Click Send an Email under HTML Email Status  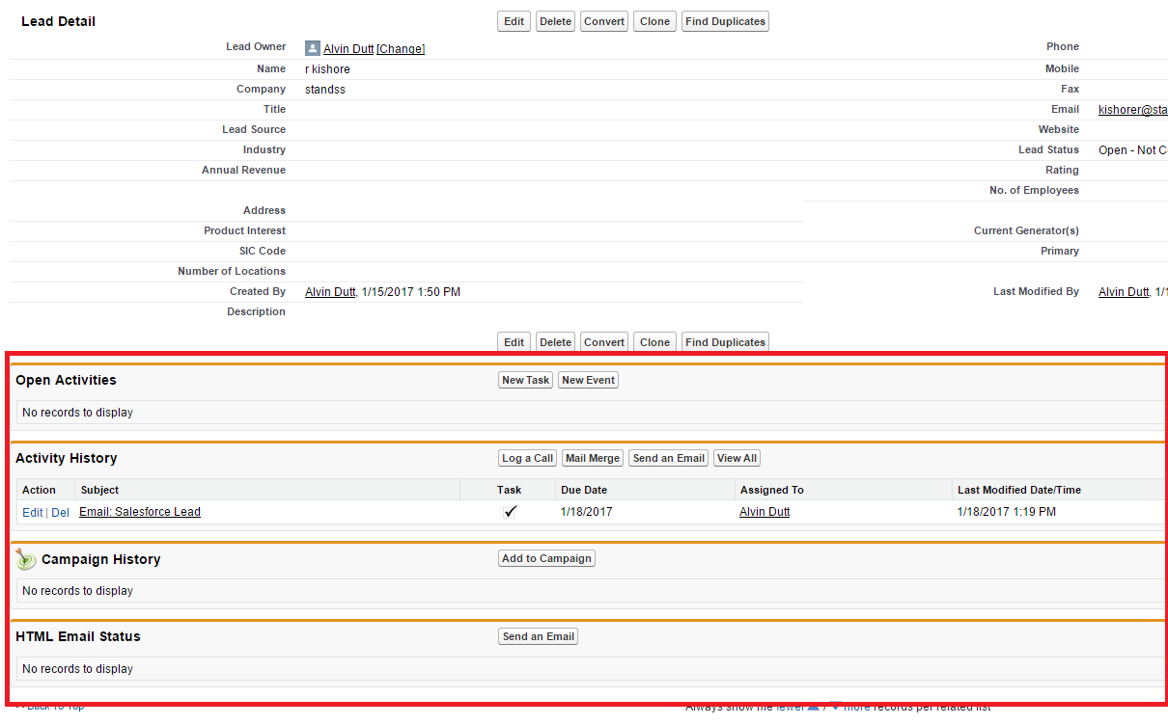pos(539,636)
